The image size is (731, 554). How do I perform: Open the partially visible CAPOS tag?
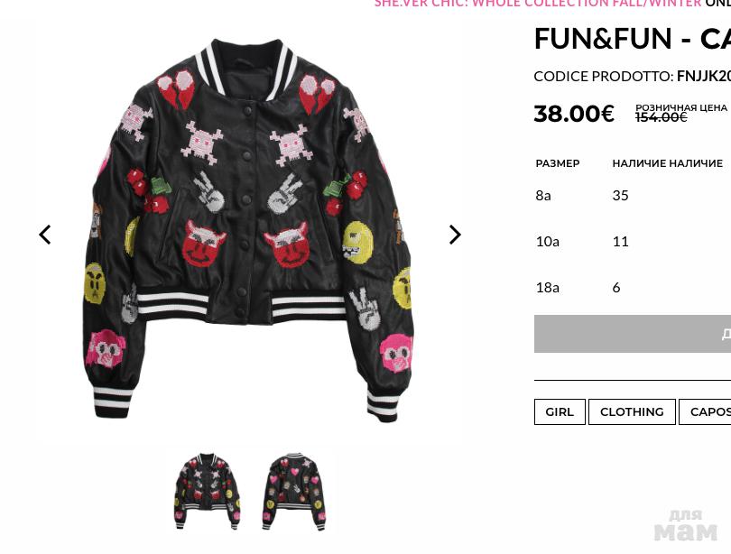tap(705, 411)
